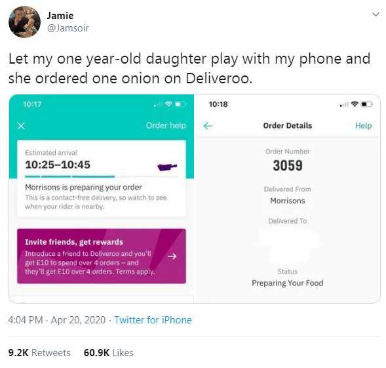Click the purple frying pan icon

point(167,167)
